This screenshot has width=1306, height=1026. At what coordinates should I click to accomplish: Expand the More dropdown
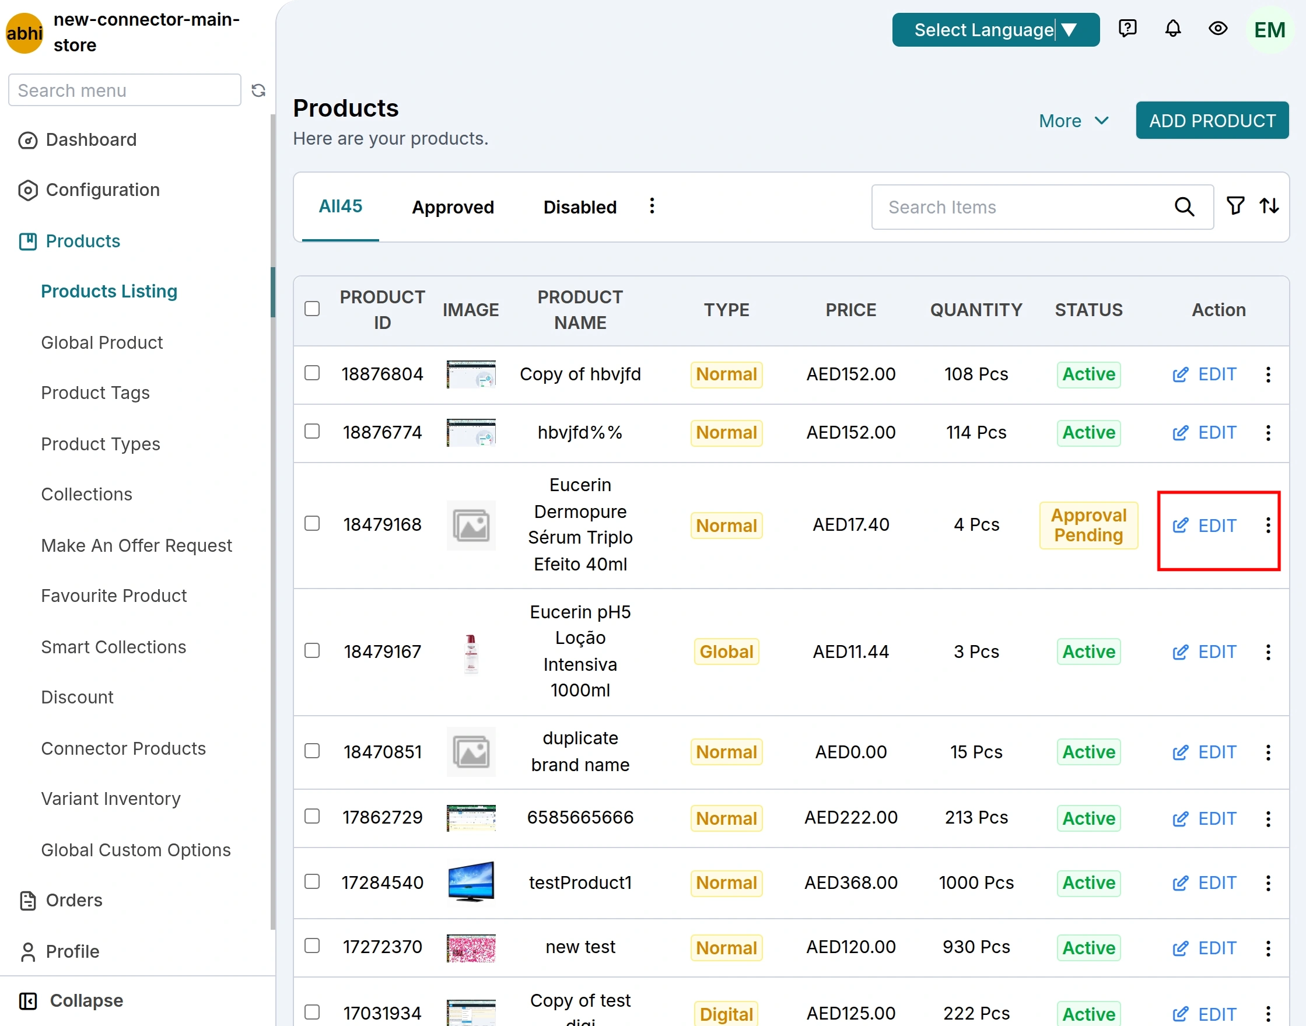(x=1073, y=121)
